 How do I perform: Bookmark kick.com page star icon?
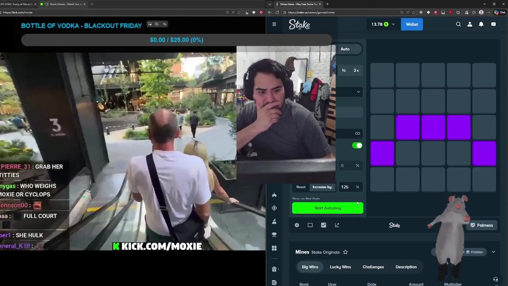239,12
